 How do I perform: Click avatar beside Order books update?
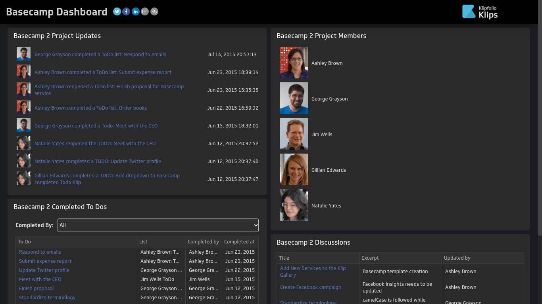click(23, 107)
